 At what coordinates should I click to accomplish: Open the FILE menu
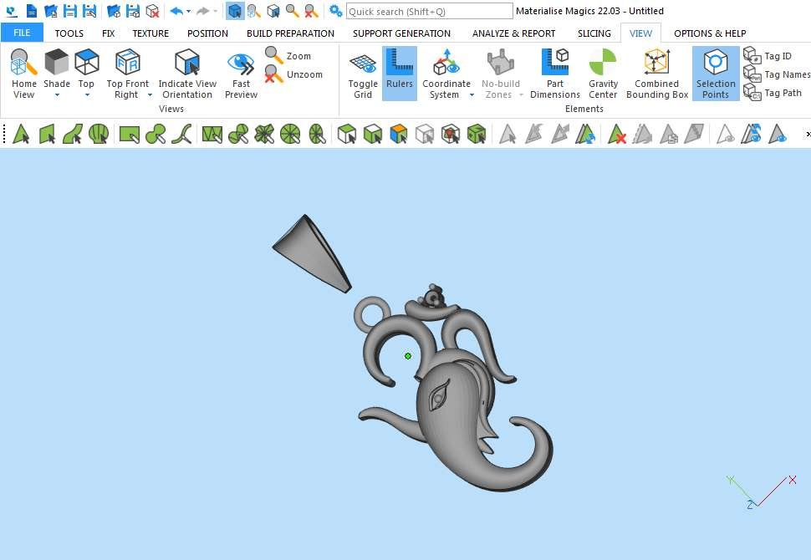(x=22, y=33)
